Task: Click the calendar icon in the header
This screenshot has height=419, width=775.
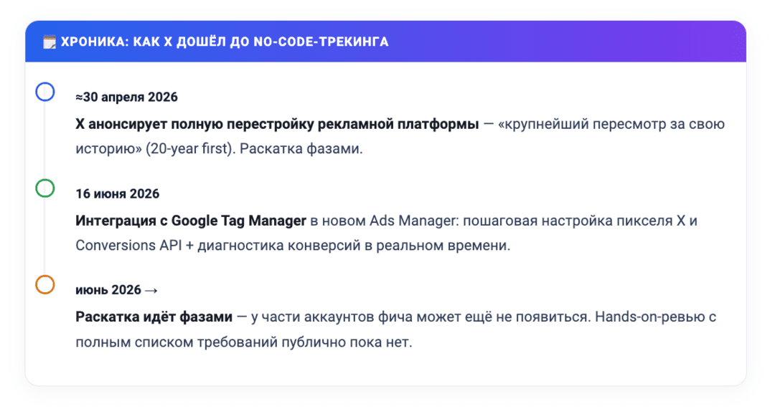Action: pos(50,42)
